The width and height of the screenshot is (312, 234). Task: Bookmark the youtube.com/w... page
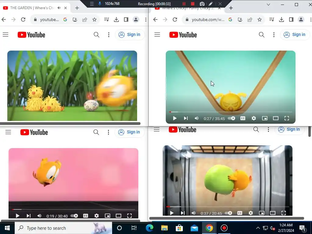tap(260, 19)
